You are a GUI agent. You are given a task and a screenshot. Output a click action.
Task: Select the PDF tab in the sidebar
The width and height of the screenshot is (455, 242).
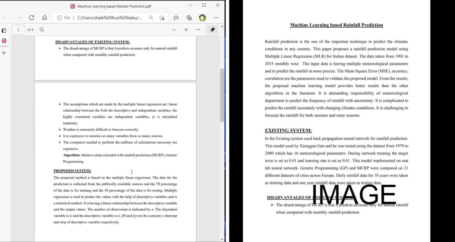[4, 41]
